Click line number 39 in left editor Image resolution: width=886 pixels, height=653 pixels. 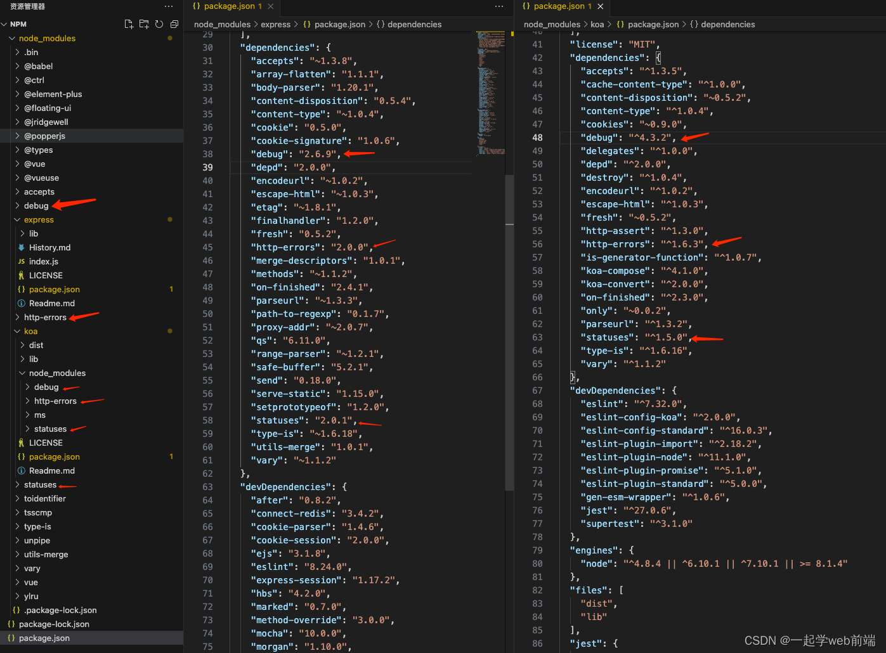pyautogui.click(x=207, y=167)
